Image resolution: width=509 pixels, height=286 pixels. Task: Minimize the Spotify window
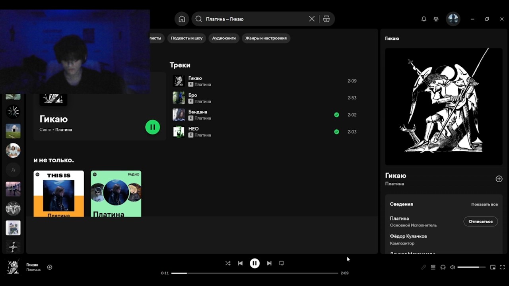(x=472, y=19)
